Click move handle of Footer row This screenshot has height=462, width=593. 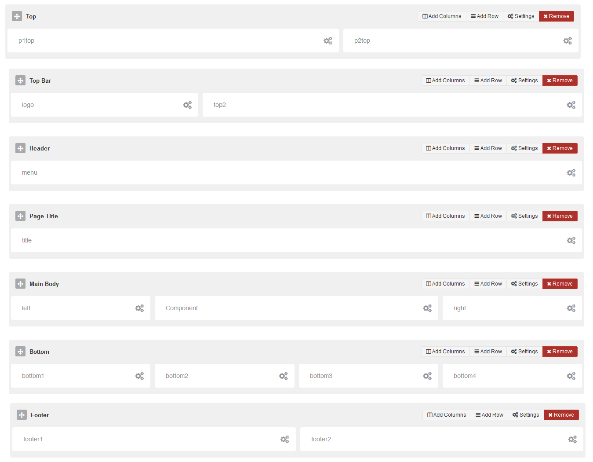click(x=22, y=415)
